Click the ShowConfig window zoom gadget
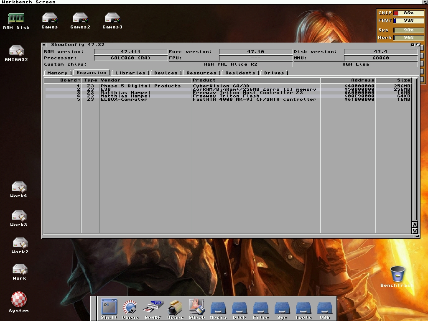This screenshot has height=321, width=428. (x=413, y=45)
